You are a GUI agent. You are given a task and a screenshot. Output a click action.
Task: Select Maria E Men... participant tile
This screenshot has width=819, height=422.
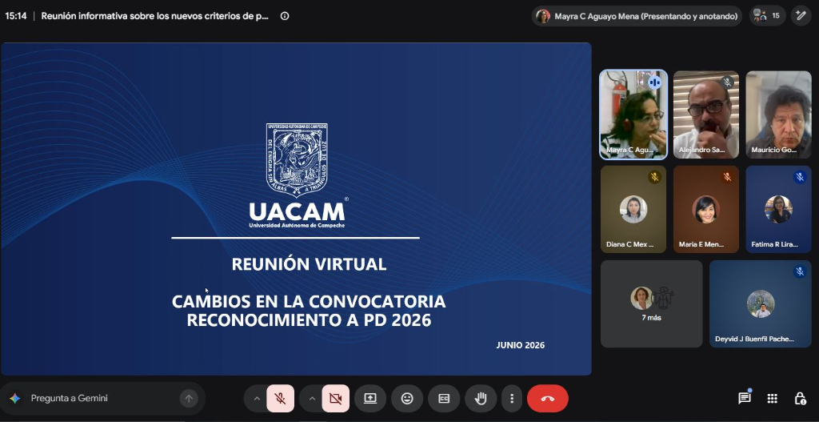click(x=705, y=209)
